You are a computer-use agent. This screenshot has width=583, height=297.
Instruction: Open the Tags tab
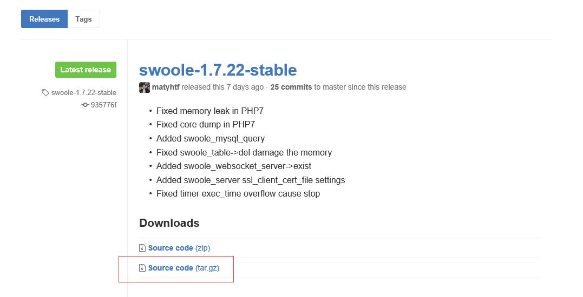click(x=84, y=19)
